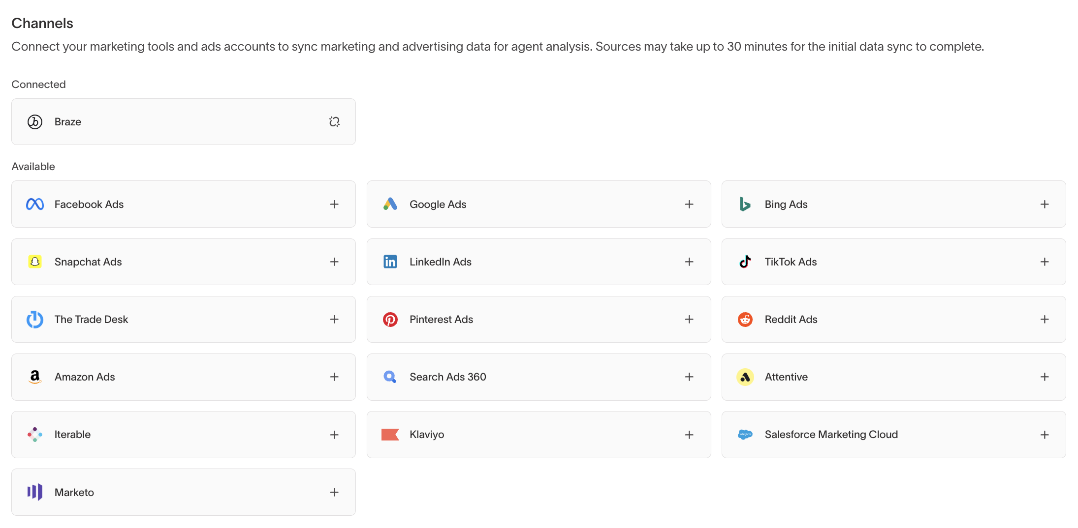Select the Bing Ads label
Screen dimensions: 1078x528
(786, 204)
